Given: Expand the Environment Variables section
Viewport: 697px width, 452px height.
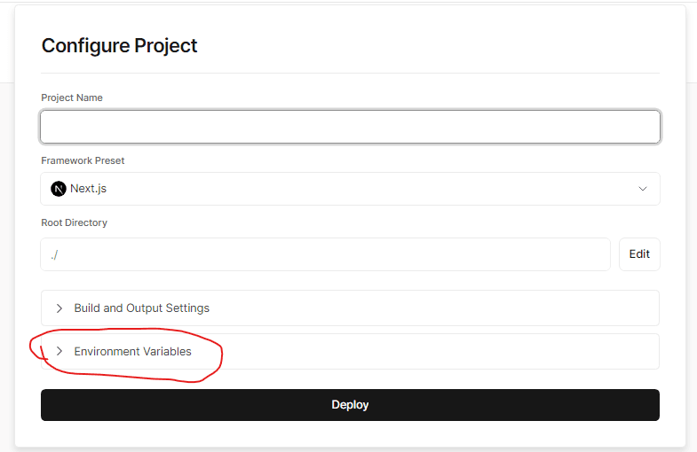Looking at the screenshot, I should click(350, 352).
